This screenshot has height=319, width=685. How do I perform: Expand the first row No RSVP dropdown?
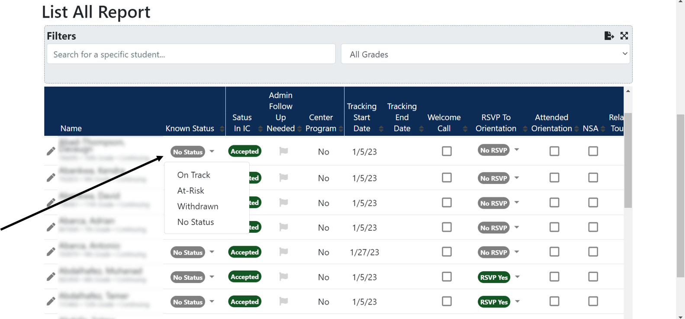point(517,150)
